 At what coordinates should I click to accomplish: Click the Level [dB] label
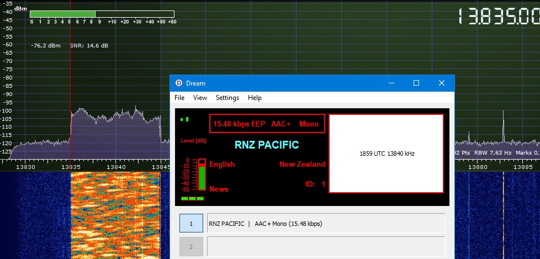[193, 140]
